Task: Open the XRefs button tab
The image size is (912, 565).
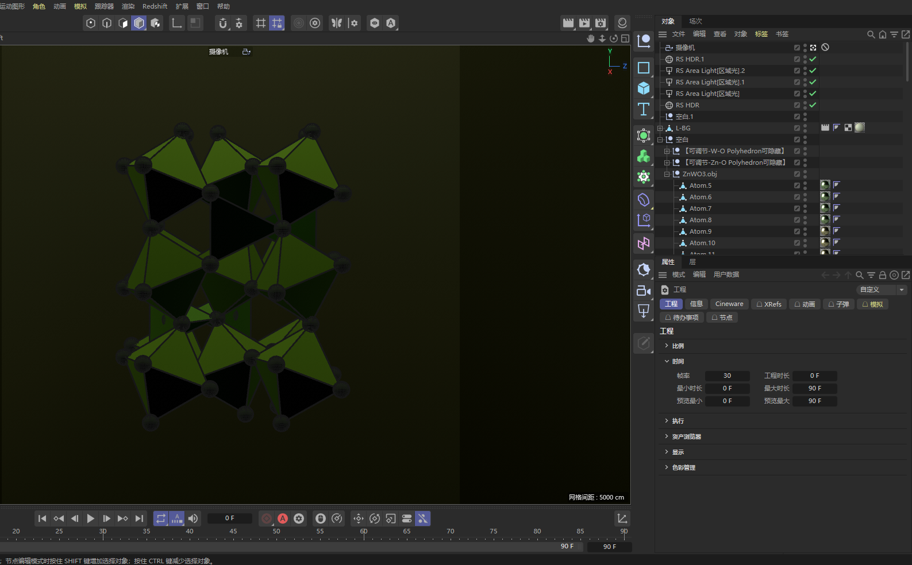Action: (x=769, y=304)
